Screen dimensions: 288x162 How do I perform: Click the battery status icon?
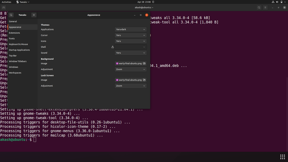pos(282,2)
